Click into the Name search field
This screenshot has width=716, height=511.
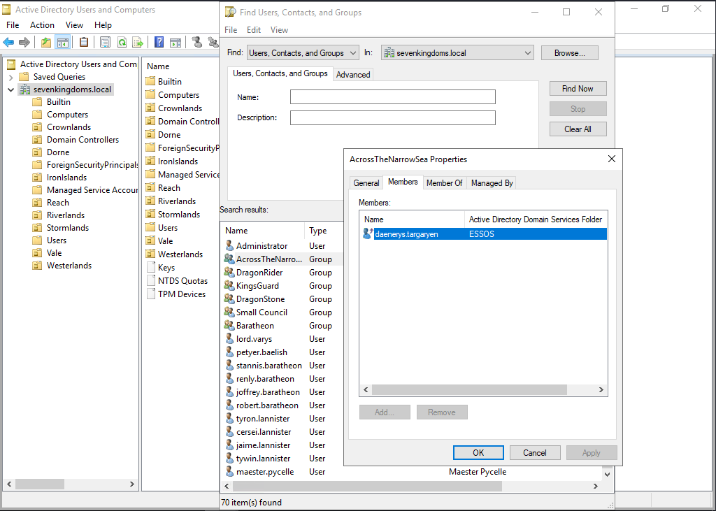pos(392,97)
